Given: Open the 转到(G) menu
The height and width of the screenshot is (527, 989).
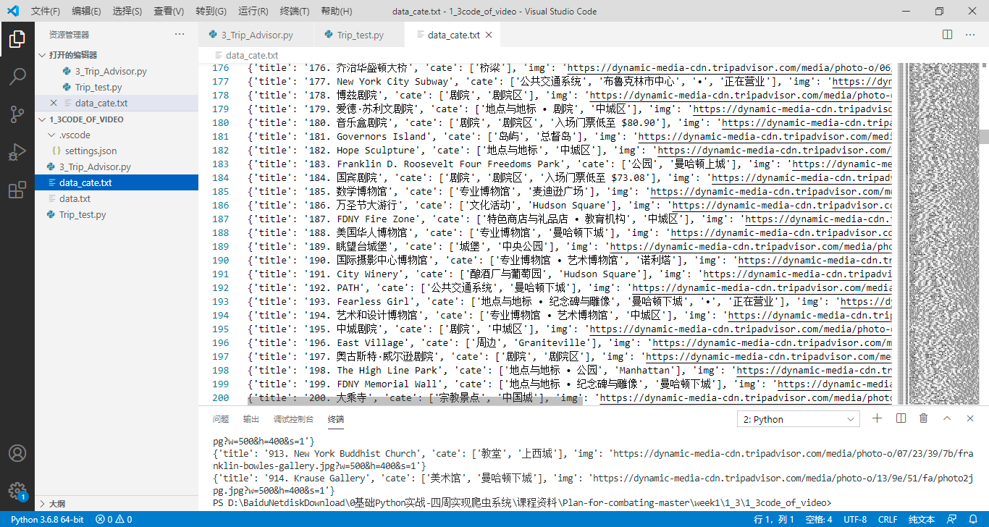Looking at the screenshot, I should (x=211, y=12).
